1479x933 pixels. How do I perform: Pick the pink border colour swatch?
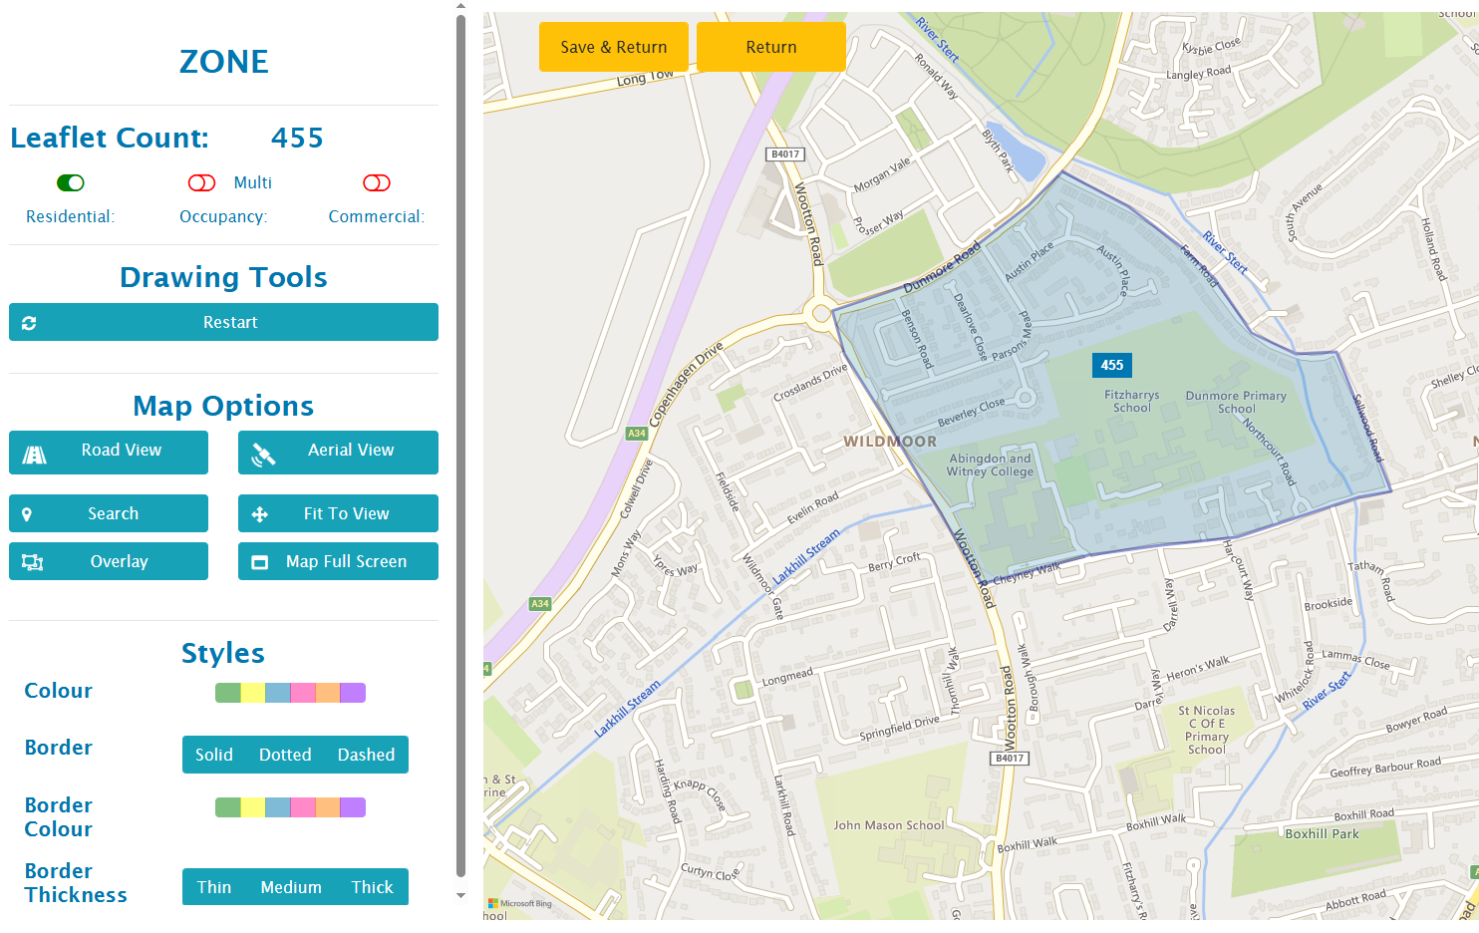(301, 807)
